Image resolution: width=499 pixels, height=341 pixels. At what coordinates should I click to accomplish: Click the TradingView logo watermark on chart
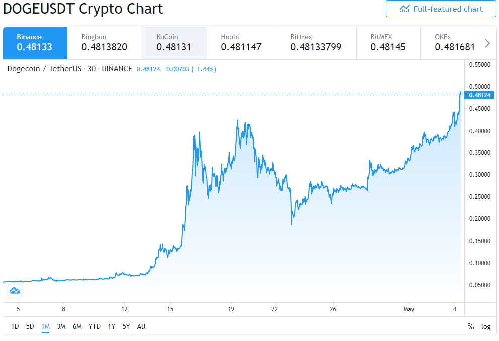[15, 291]
